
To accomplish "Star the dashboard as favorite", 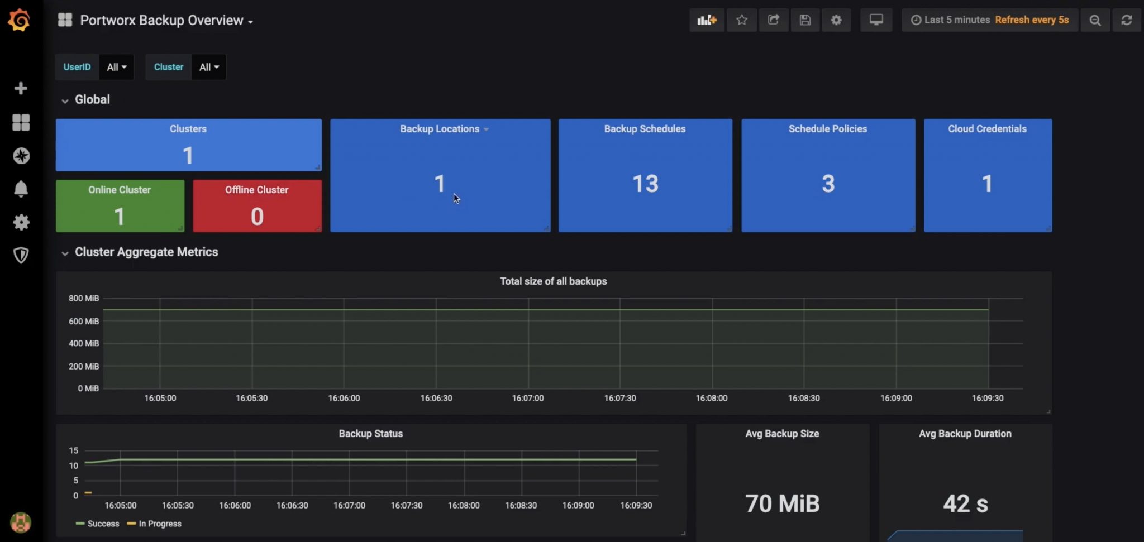I will pos(742,20).
